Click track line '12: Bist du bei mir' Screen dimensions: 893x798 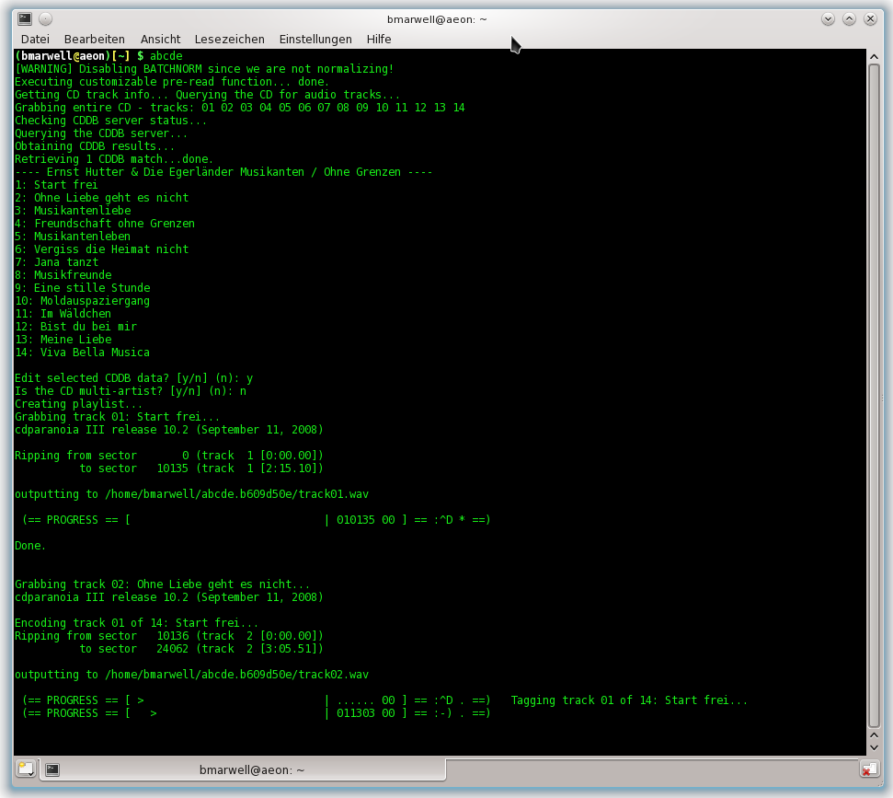point(75,327)
